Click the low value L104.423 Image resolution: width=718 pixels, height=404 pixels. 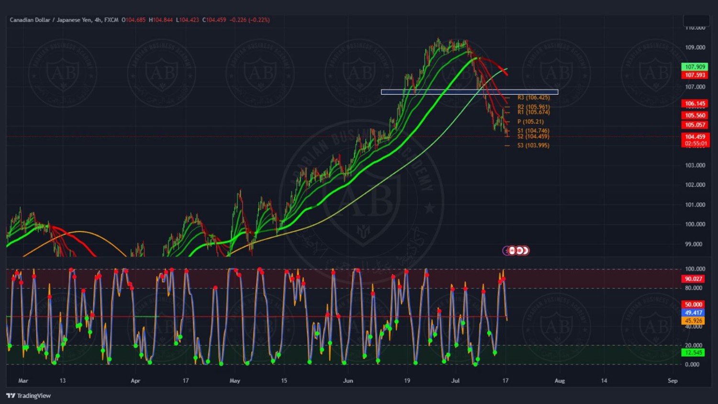[x=188, y=20]
